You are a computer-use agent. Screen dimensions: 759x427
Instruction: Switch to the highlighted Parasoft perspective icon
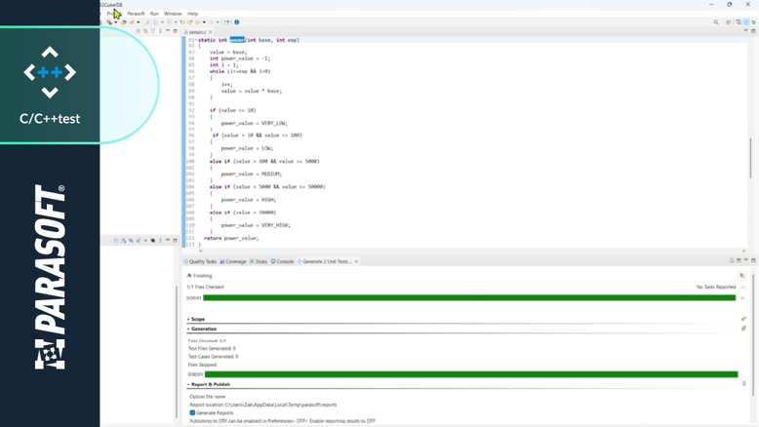(746, 22)
